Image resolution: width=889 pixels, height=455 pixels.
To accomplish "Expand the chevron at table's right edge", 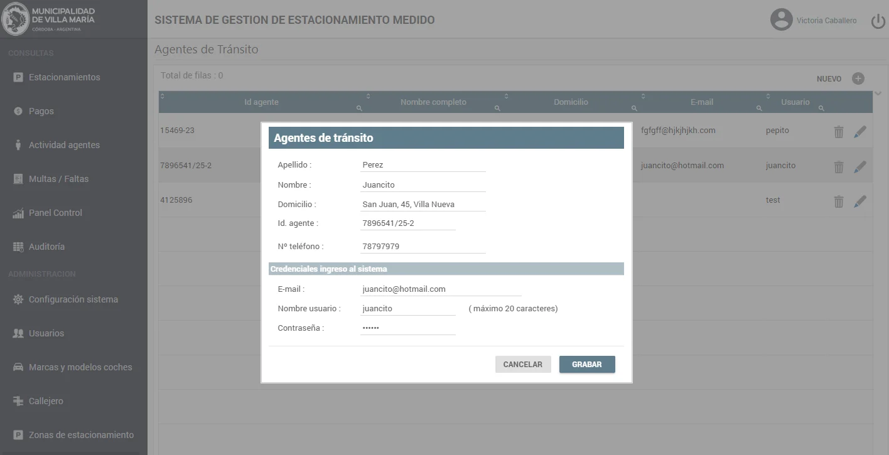I will 878,94.
